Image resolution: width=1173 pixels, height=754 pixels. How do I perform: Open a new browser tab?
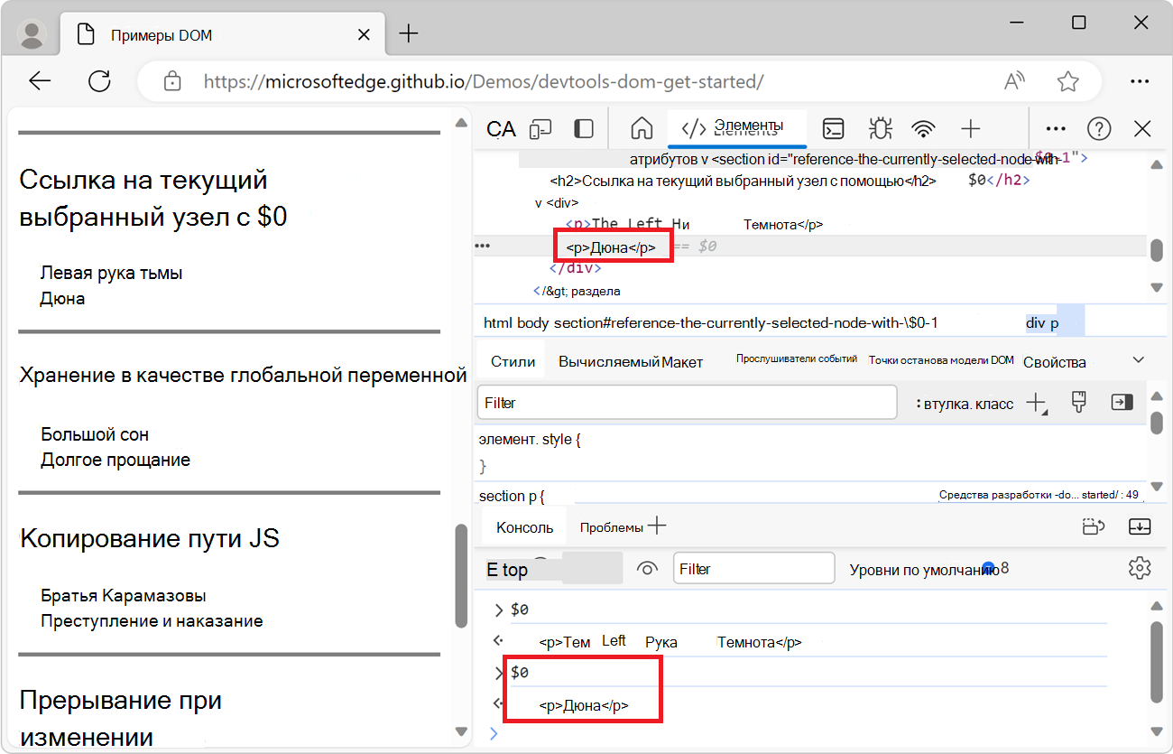(409, 34)
